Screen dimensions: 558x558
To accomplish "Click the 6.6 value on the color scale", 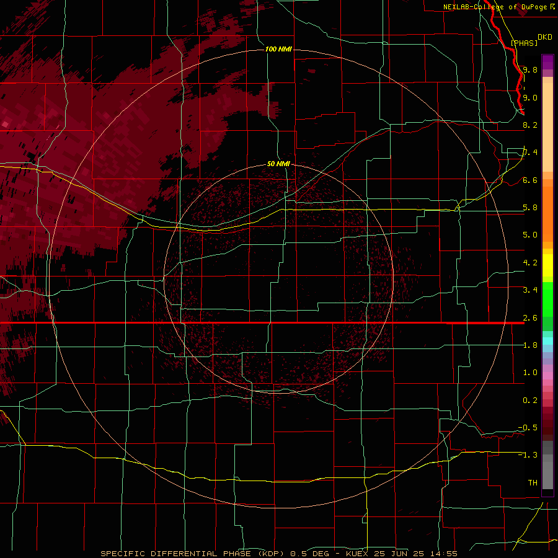I will tap(530, 180).
